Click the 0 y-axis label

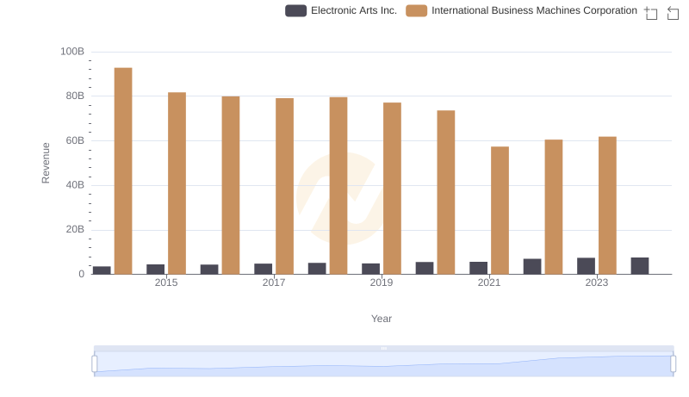point(81,274)
